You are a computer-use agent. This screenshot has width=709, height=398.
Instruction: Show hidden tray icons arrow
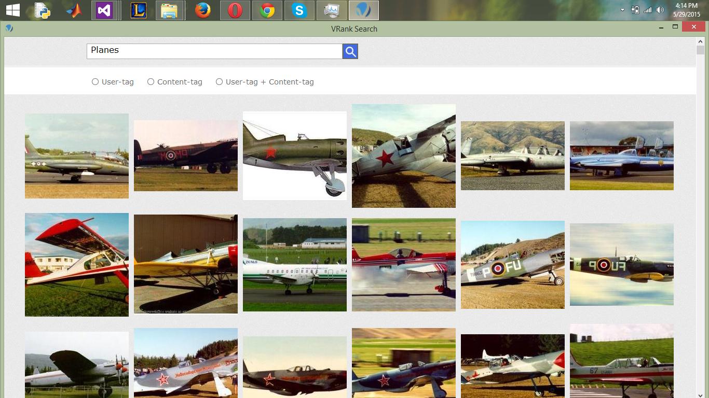pos(622,10)
